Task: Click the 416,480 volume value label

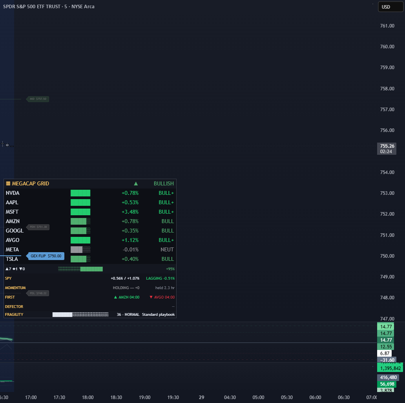Action: [x=388, y=378]
